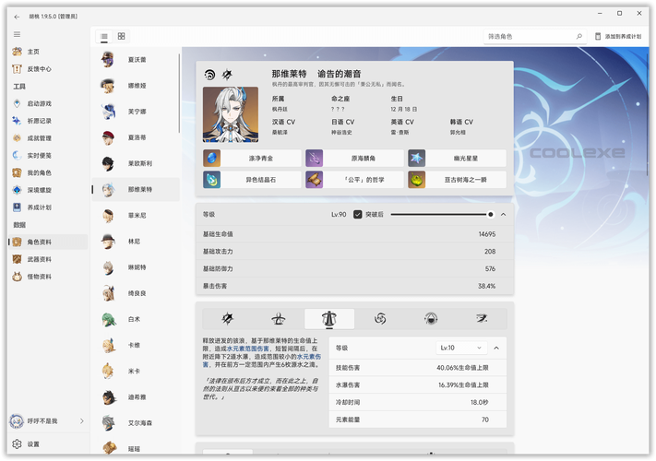Open 实时便笺 real-time notes
This screenshot has width=656, height=461.
pos(48,156)
